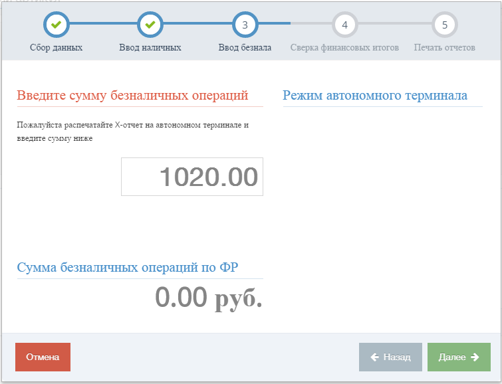Select the step 4 circle in the wizard
The height and width of the screenshot is (384, 502).
pyautogui.click(x=345, y=25)
